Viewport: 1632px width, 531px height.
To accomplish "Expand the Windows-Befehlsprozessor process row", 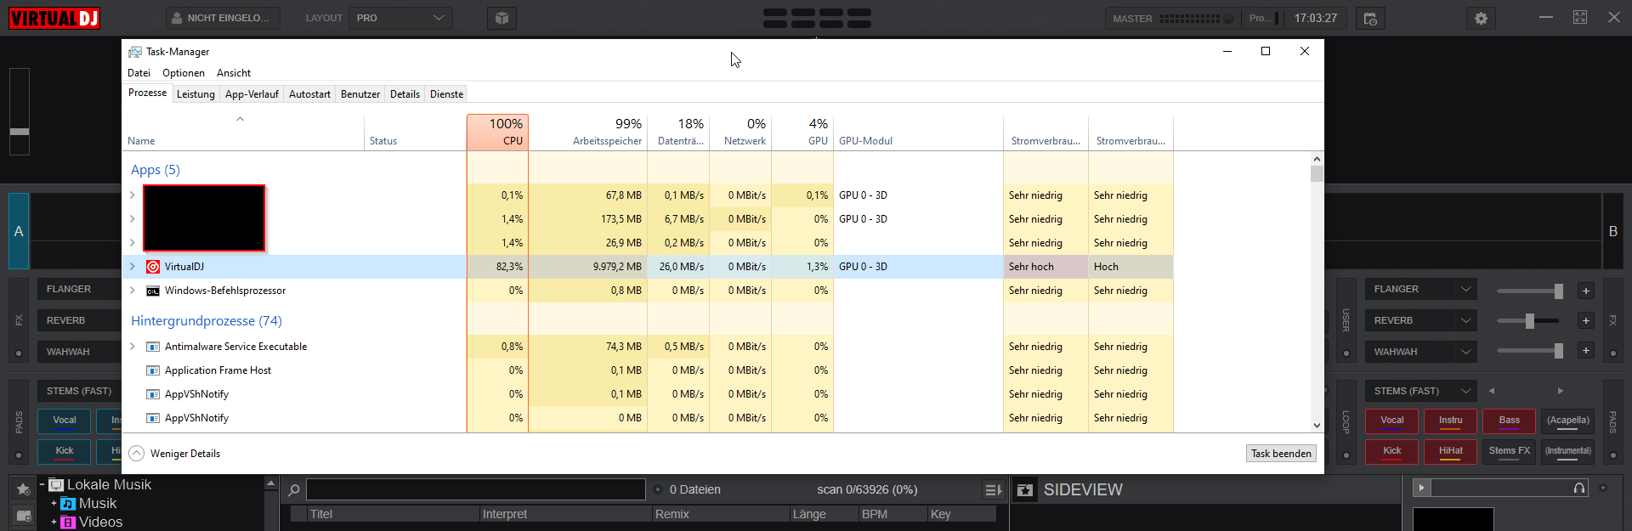I will [133, 291].
